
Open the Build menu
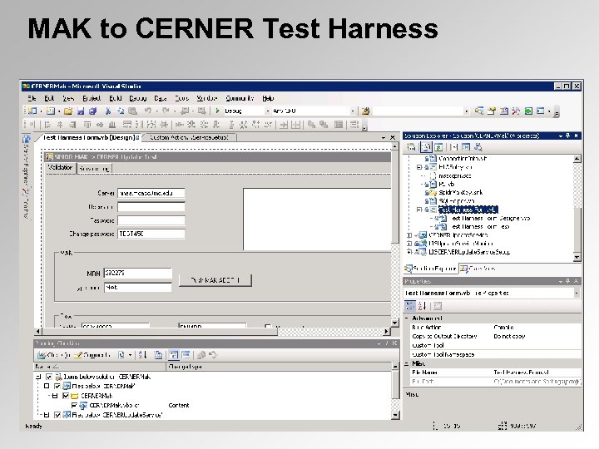[116, 98]
